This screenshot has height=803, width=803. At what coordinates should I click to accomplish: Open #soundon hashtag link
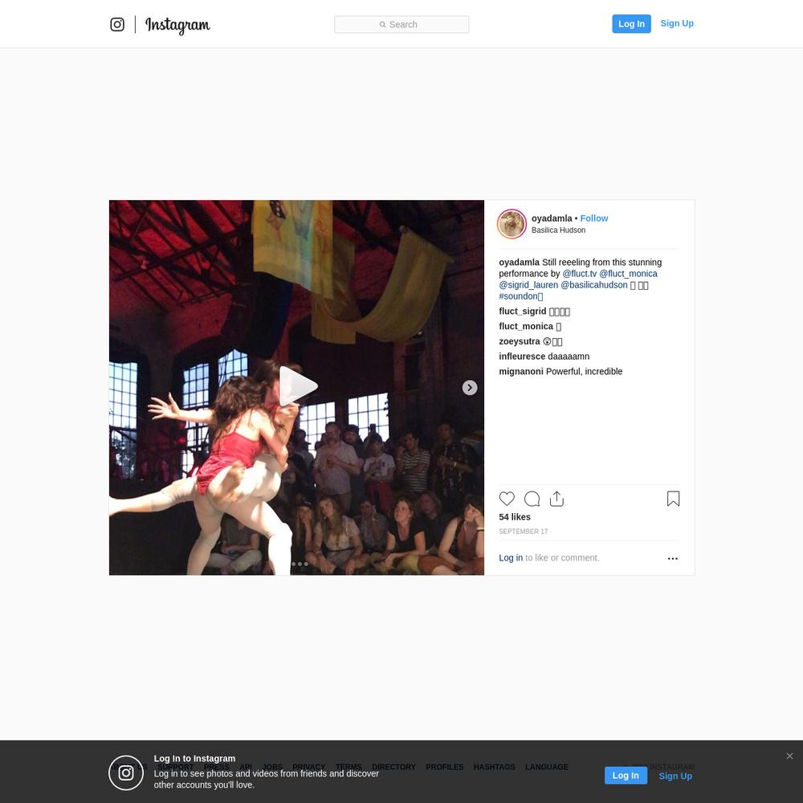(x=520, y=296)
